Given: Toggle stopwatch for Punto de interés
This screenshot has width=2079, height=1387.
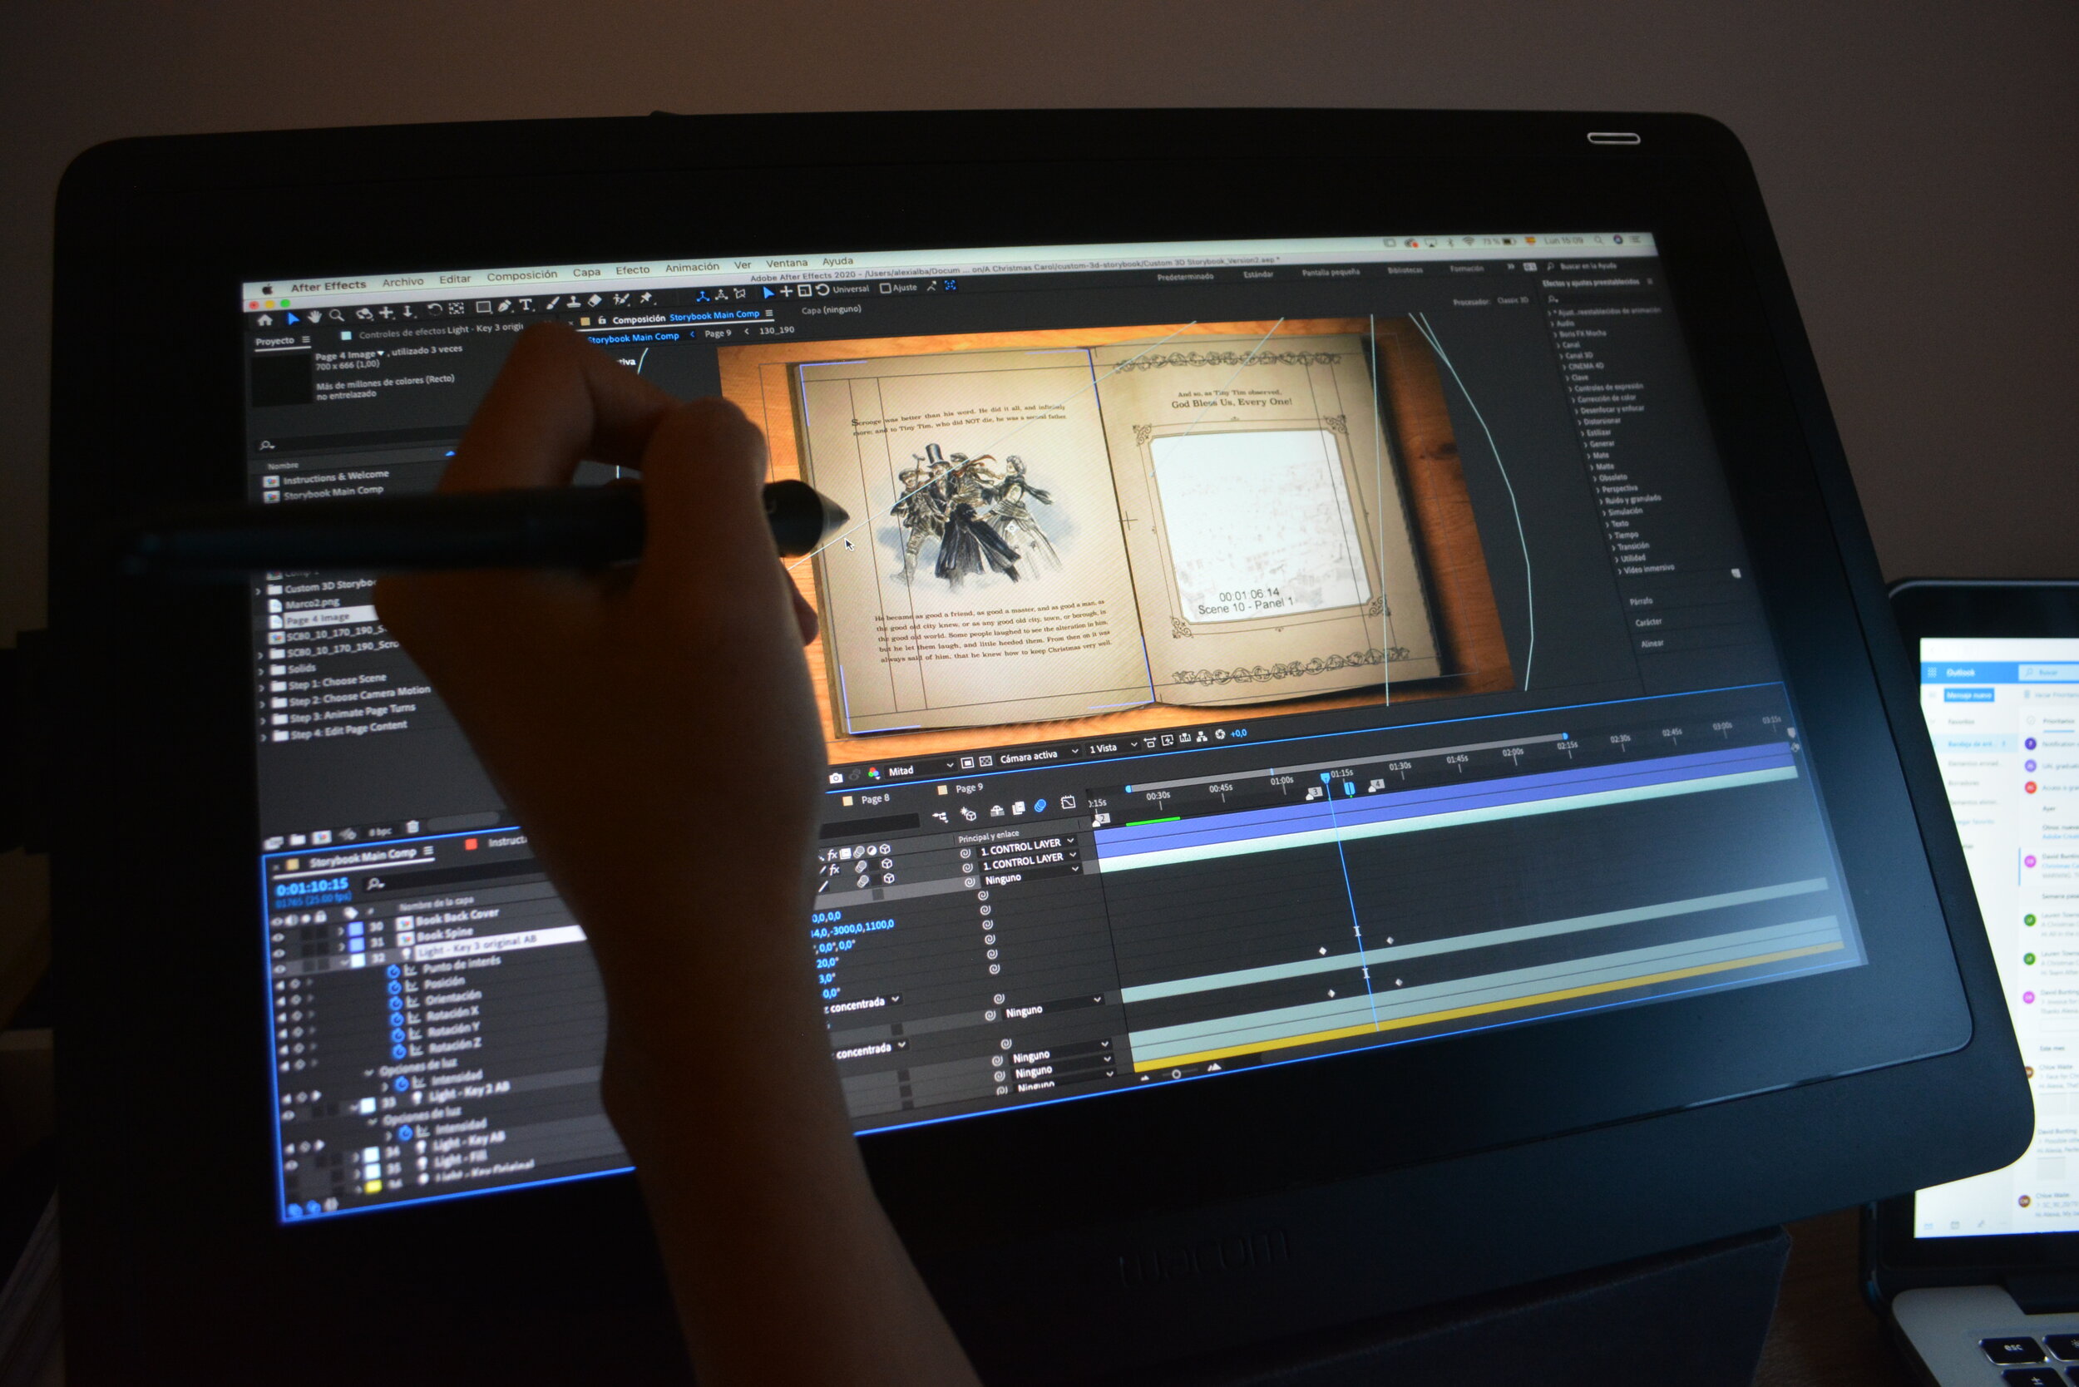Looking at the screenshot, I should point(393,971).
